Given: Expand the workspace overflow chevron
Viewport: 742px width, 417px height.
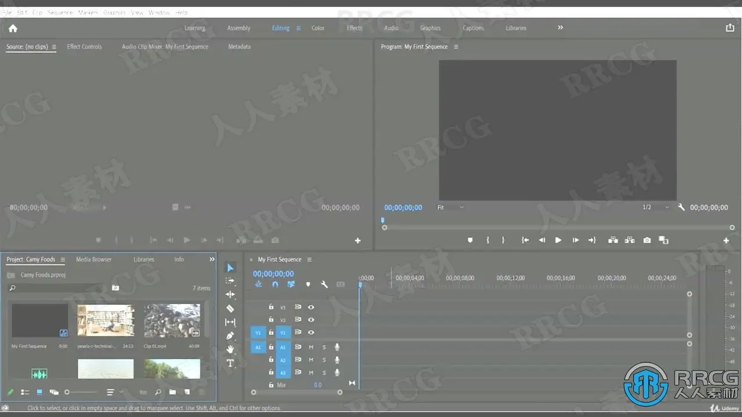Looking at the screenshot, I should [560, 27].
